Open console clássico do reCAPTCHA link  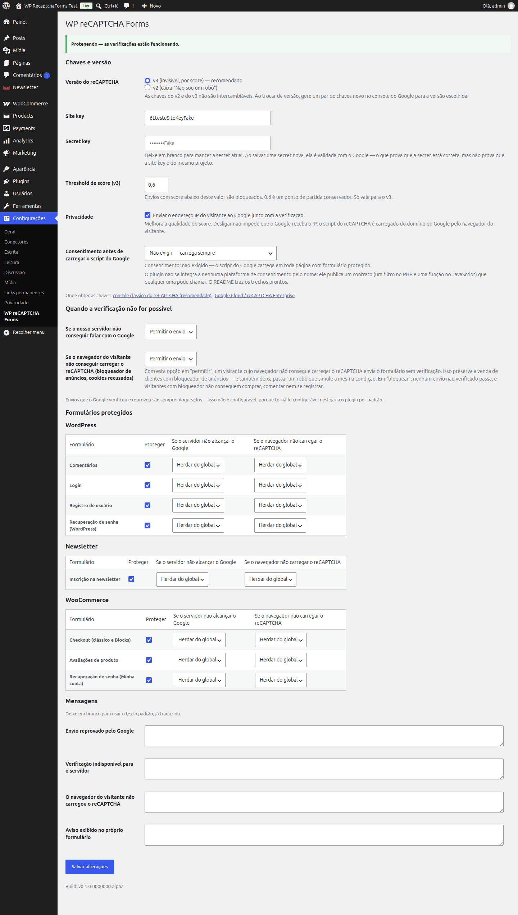click(x=162, y=296)
